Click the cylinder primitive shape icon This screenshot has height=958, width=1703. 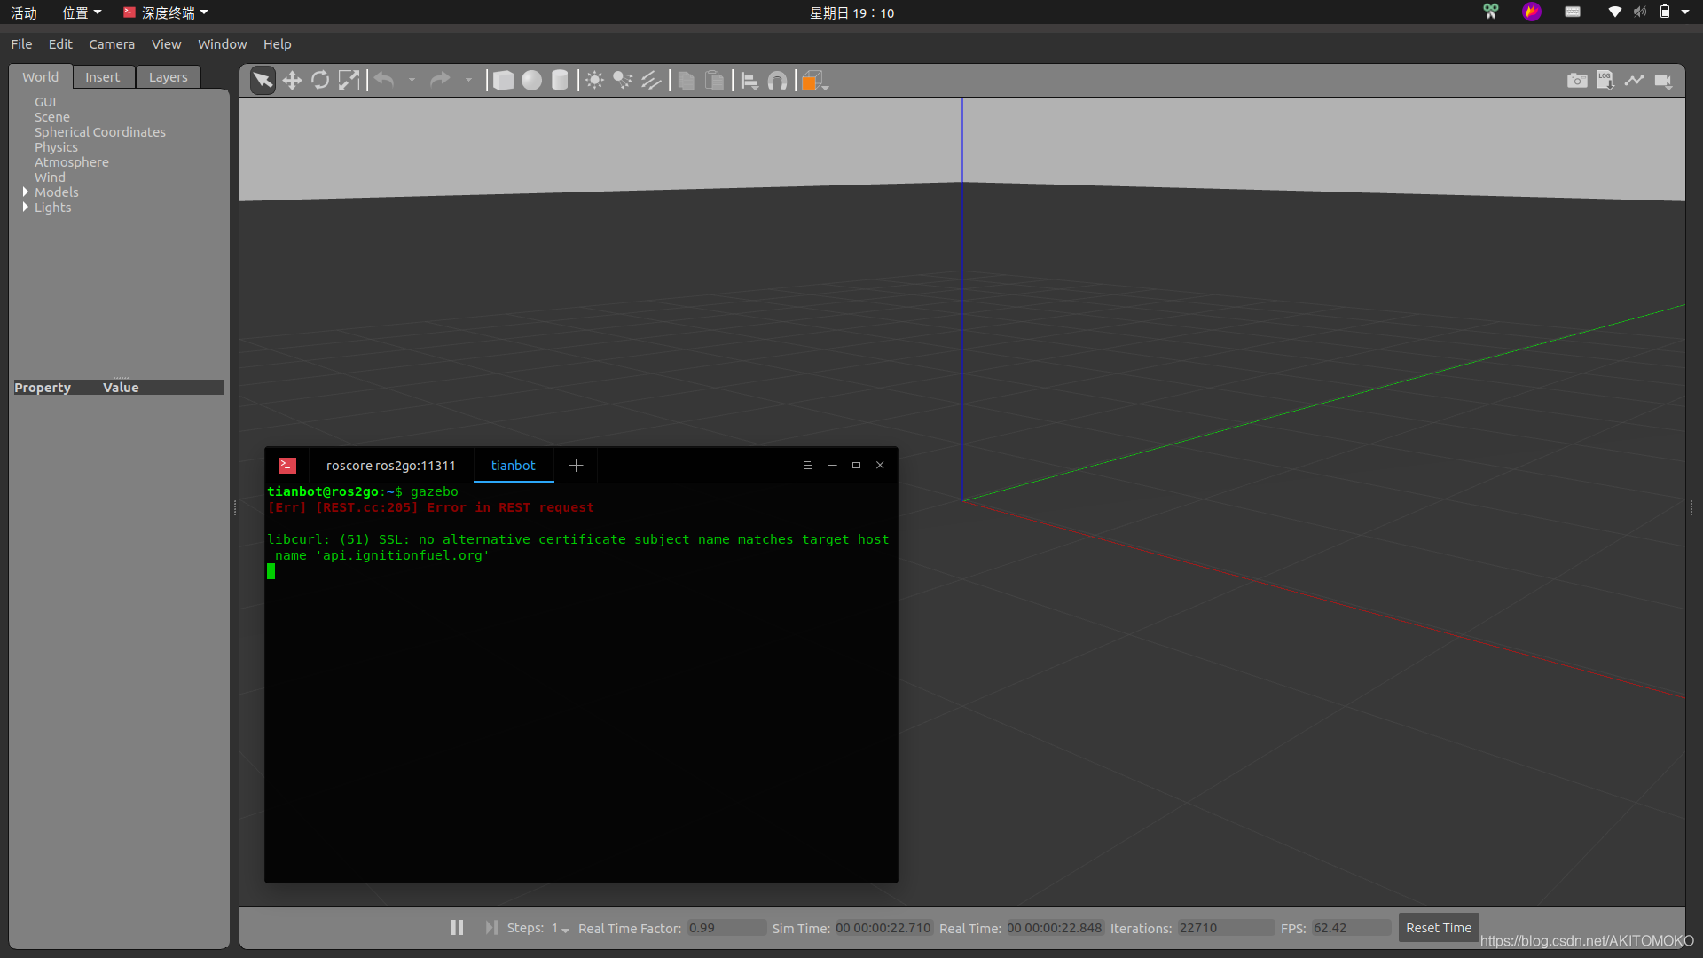(x=561, y=80)
